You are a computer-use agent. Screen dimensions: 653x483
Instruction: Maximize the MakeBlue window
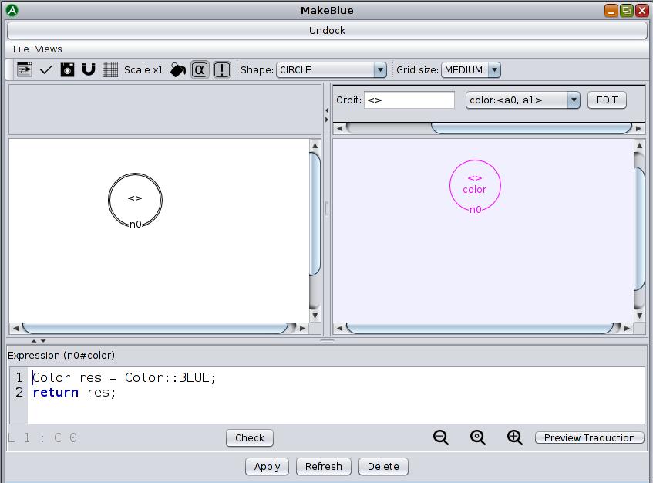tap(626, 11)
